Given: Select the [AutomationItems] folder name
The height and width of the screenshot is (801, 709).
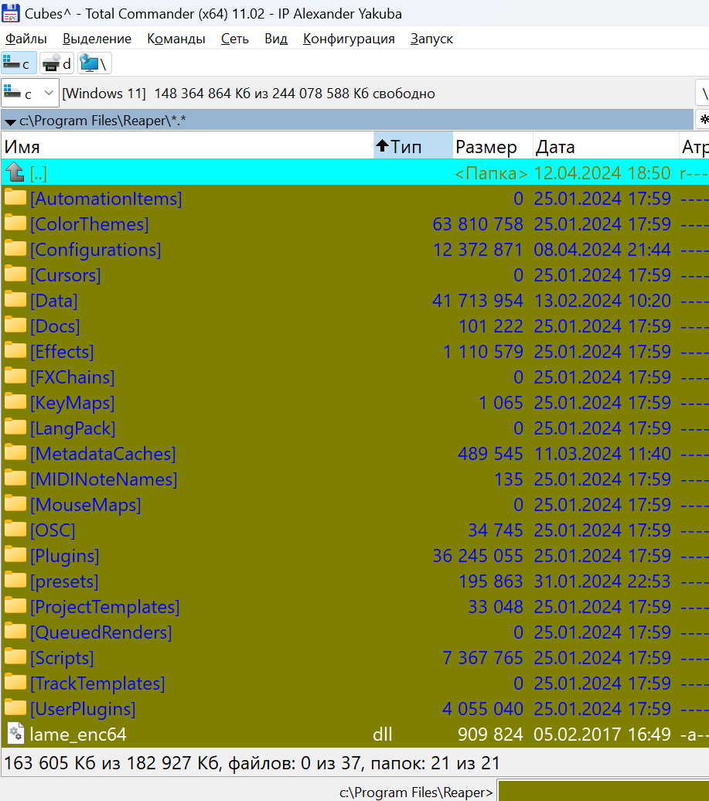Looking at the screenshot, I should pos(106,199).
